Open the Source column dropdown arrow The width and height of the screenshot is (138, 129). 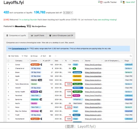pyautogui.click(x=102, y=61)
